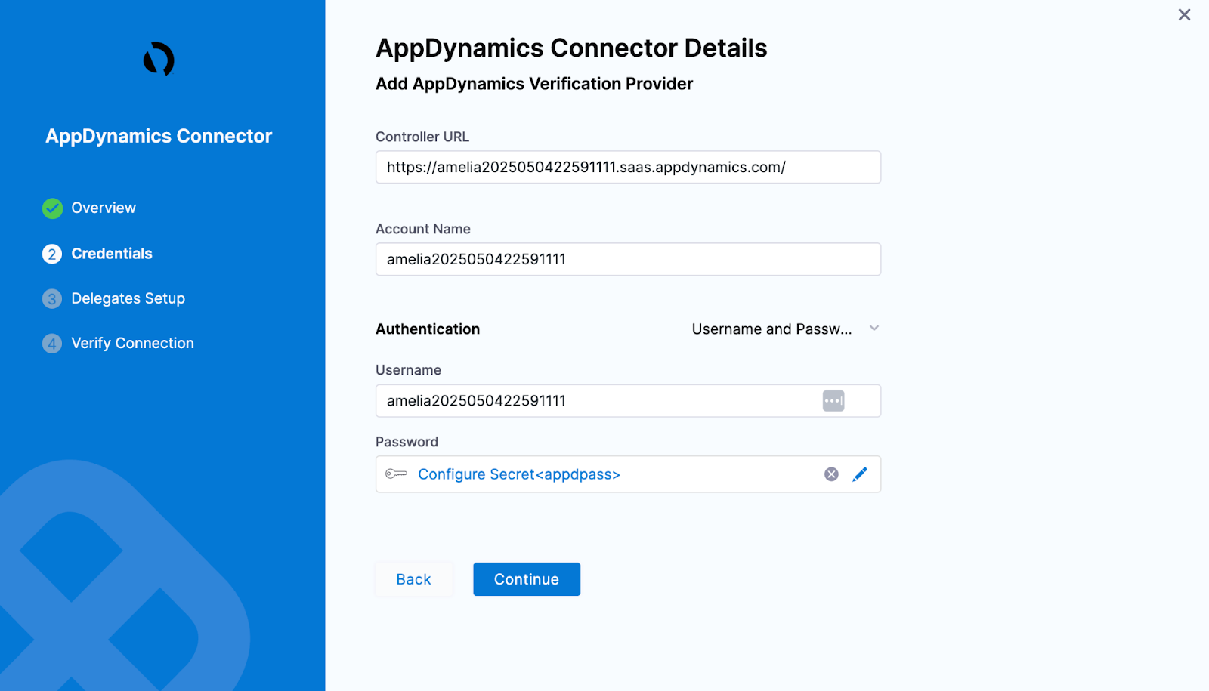Navigate to the Overview step
The height and width of the screenshot is (691, 1209).
click(104, 208)
